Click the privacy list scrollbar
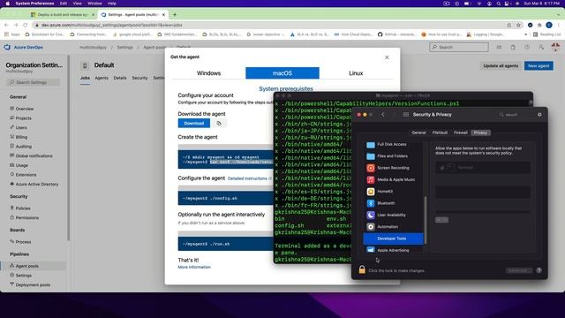Screen dimensions: 565x318 point(426,220)
